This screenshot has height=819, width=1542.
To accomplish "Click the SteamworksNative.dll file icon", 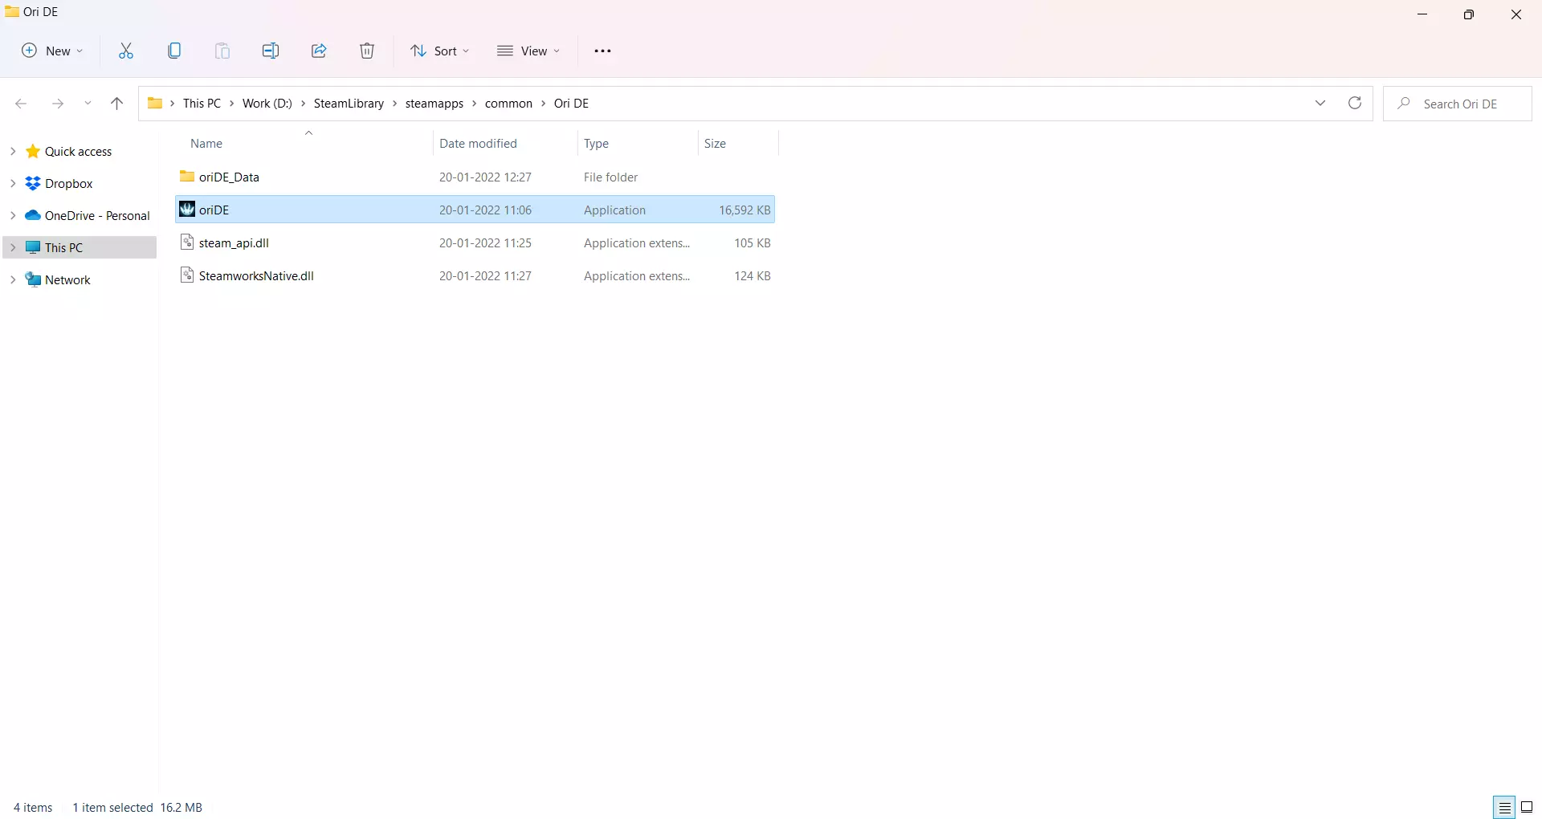I will 187,275.
